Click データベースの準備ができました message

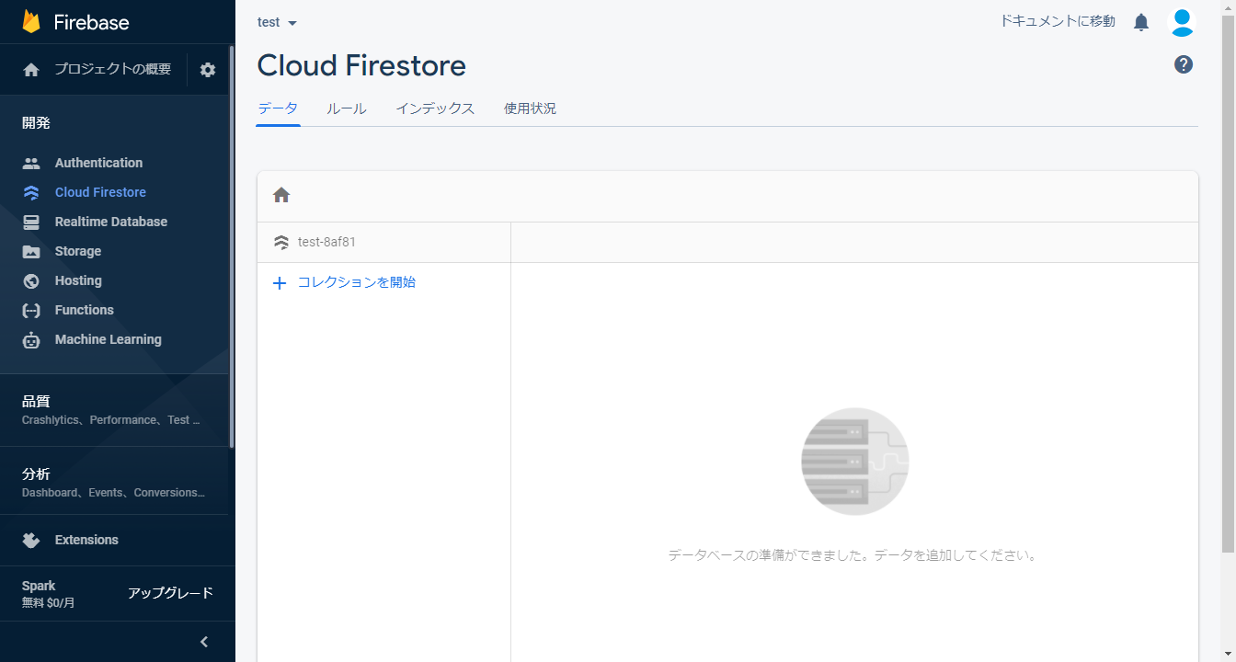(853, 555)
